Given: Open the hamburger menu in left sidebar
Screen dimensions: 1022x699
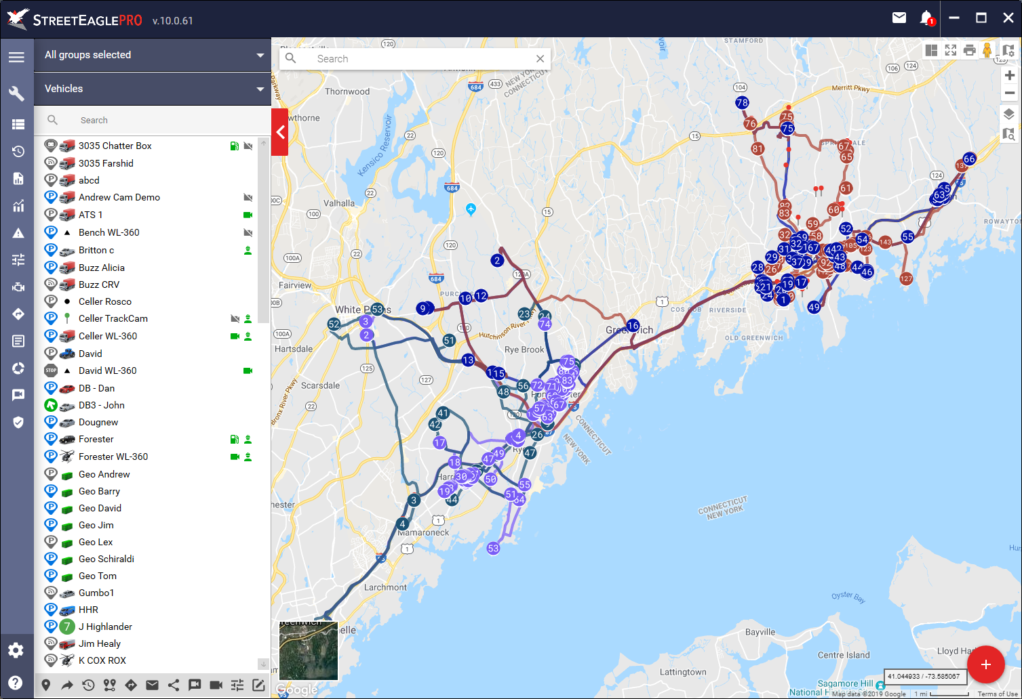Looking at the screenshot, I should tap(17, 58).
